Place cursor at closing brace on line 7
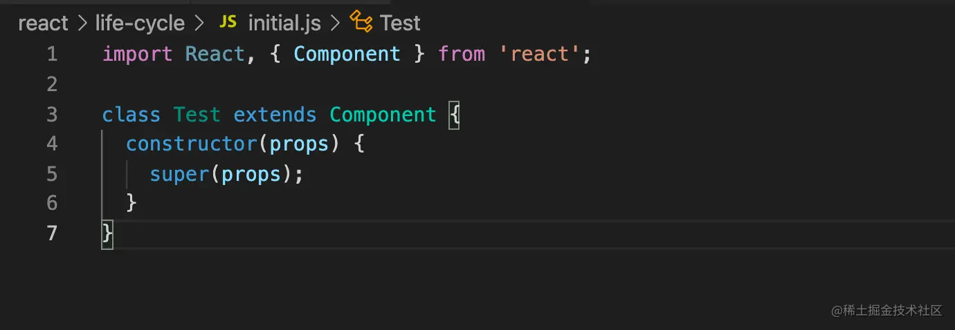This screenshot has height=330, width=955. 107,233
